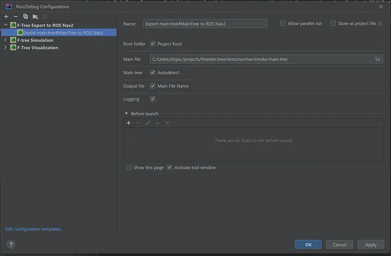Image resolution: width=391 pixels, height=256 pixels.
Task: Remove the Before launch task
Action: pyautogui.click(x=138, y=123)
